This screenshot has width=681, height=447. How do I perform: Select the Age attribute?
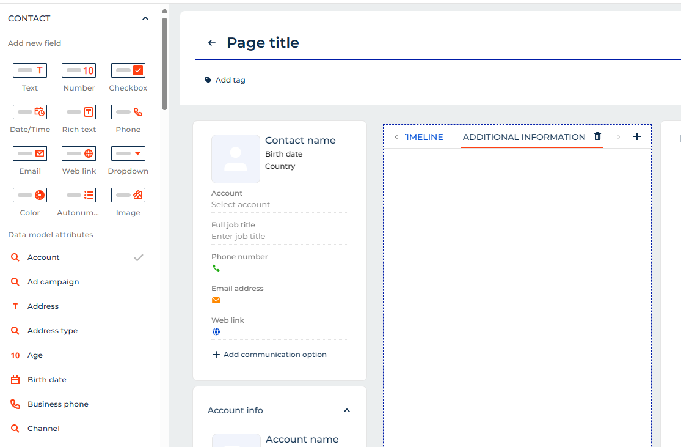35,355
